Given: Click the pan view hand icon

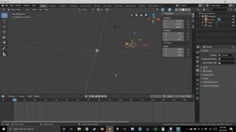Looking at the screenshot, I should 141,15.
